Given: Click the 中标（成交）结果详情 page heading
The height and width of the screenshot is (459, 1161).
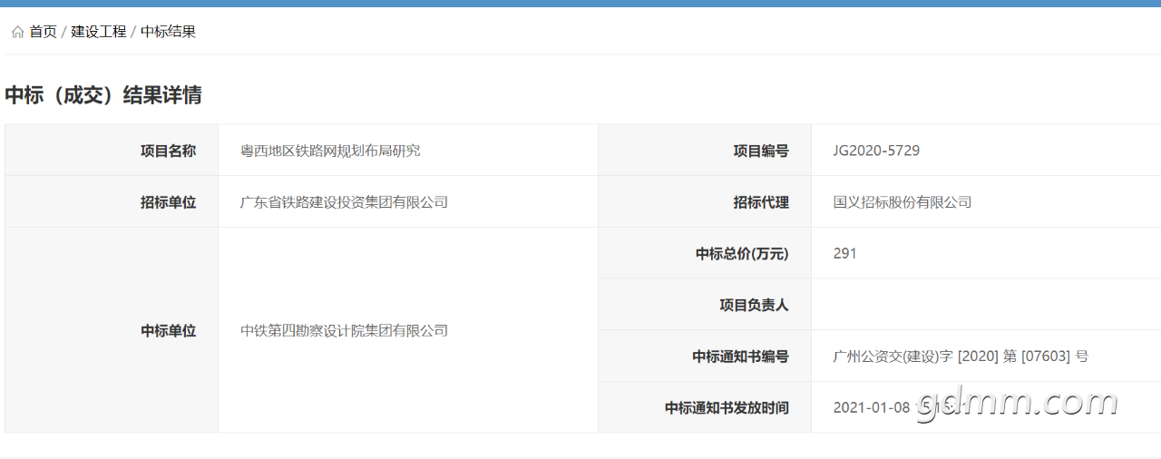Looking at the screenshot, I should [x=103, y=95].
